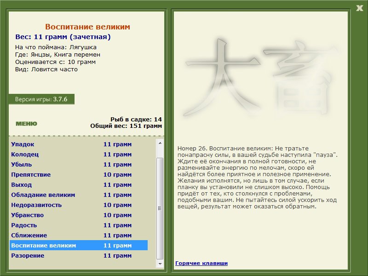Click the Рыб в садке: 14 text
The image size is (368, 276).
tap(136, 119)
